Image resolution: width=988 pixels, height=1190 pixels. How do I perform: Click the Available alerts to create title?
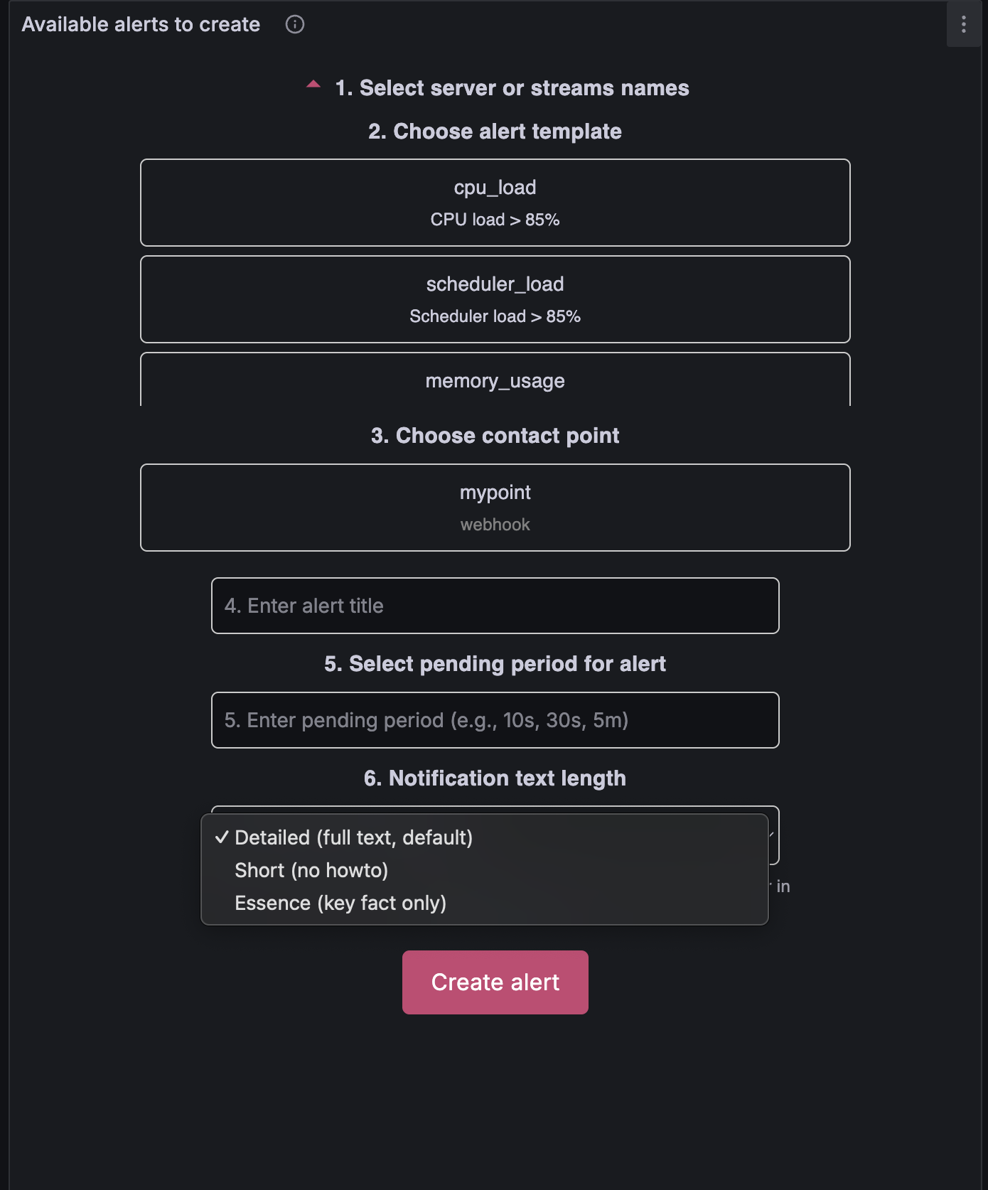141,24
